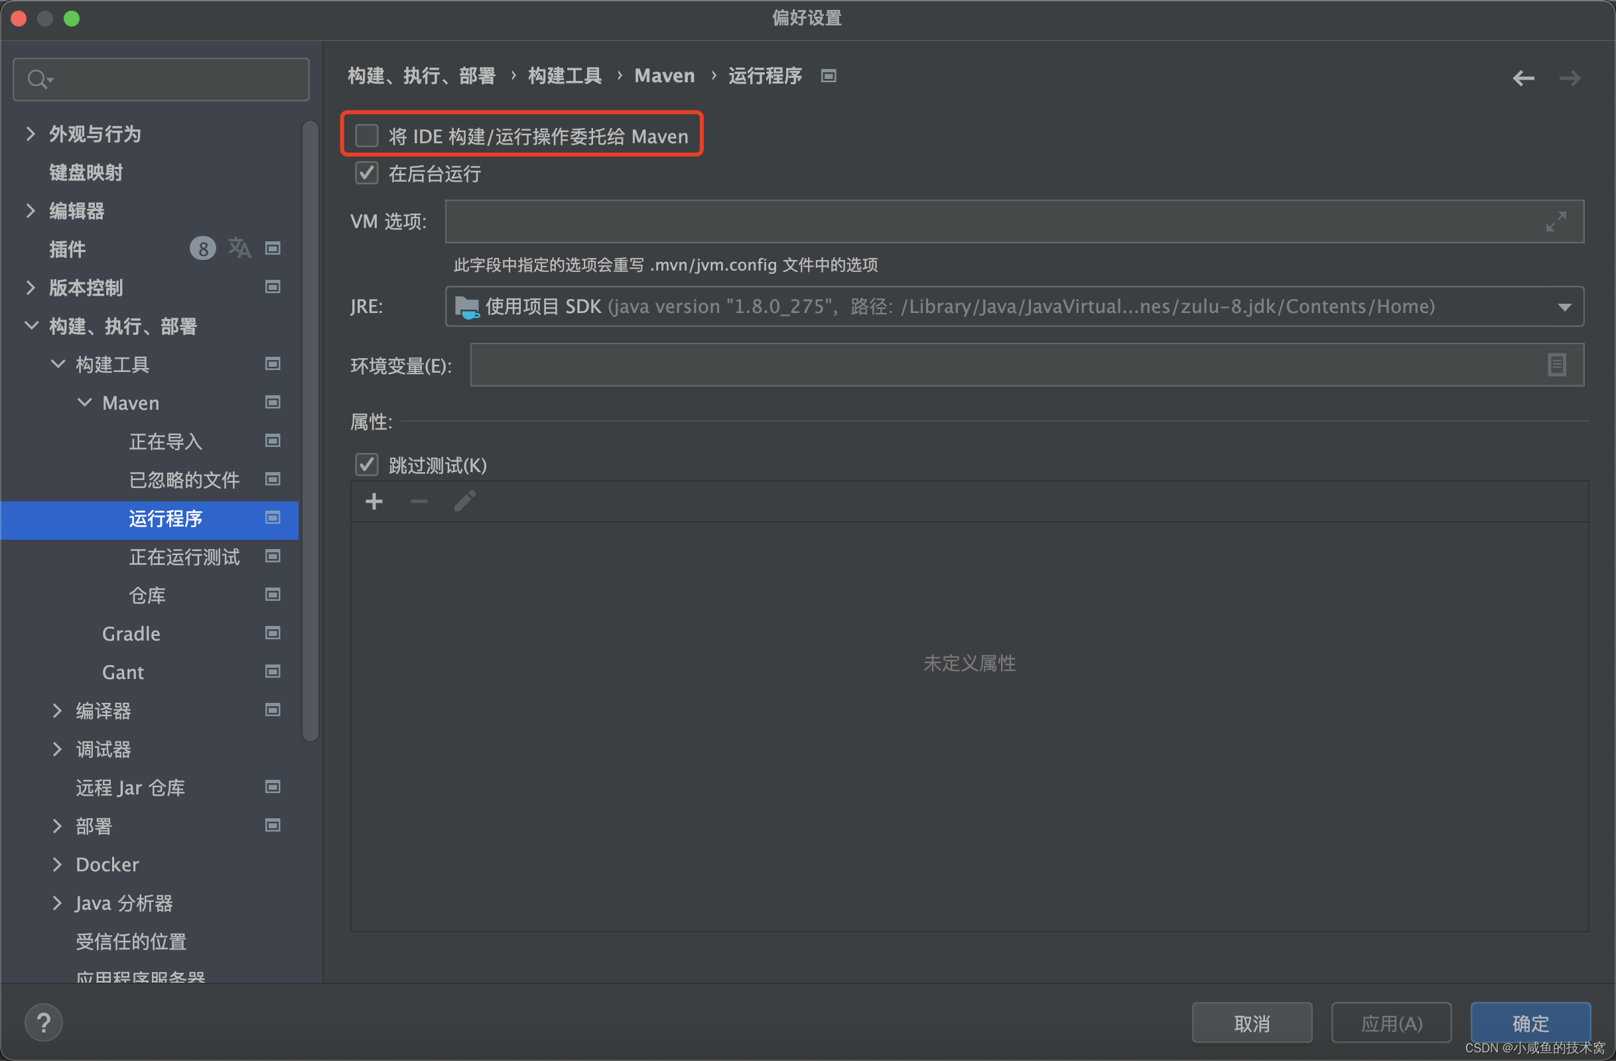Image resolution: width=1616 pixels, height=1061 pixels.
Task: Click project icon on the Maven row
Action: 273,403
